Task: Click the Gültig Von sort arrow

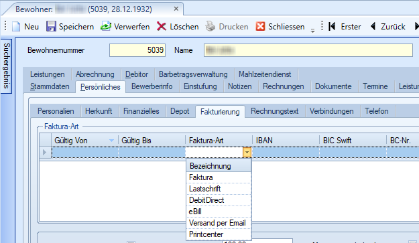Action: click(112, 141)
